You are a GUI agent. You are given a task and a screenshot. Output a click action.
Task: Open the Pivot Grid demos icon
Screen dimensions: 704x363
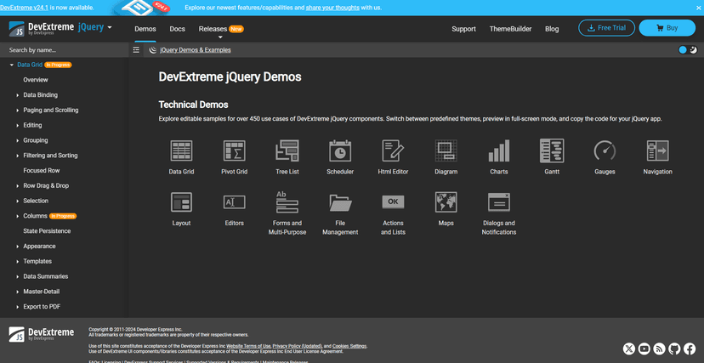[235, 150]
